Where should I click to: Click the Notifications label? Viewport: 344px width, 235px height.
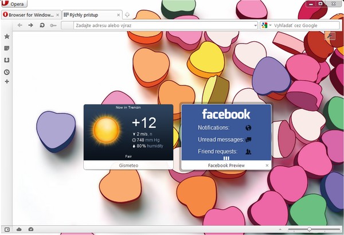(x=213, y=127)
